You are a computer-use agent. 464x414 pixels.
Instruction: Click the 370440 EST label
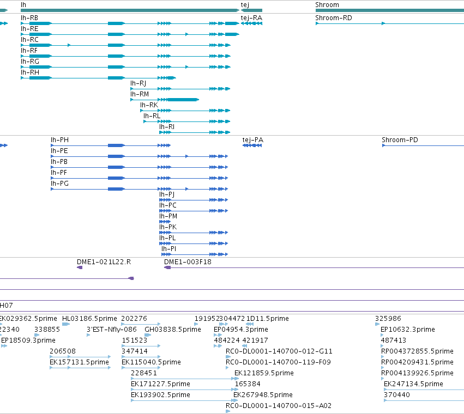pos(397,395)
